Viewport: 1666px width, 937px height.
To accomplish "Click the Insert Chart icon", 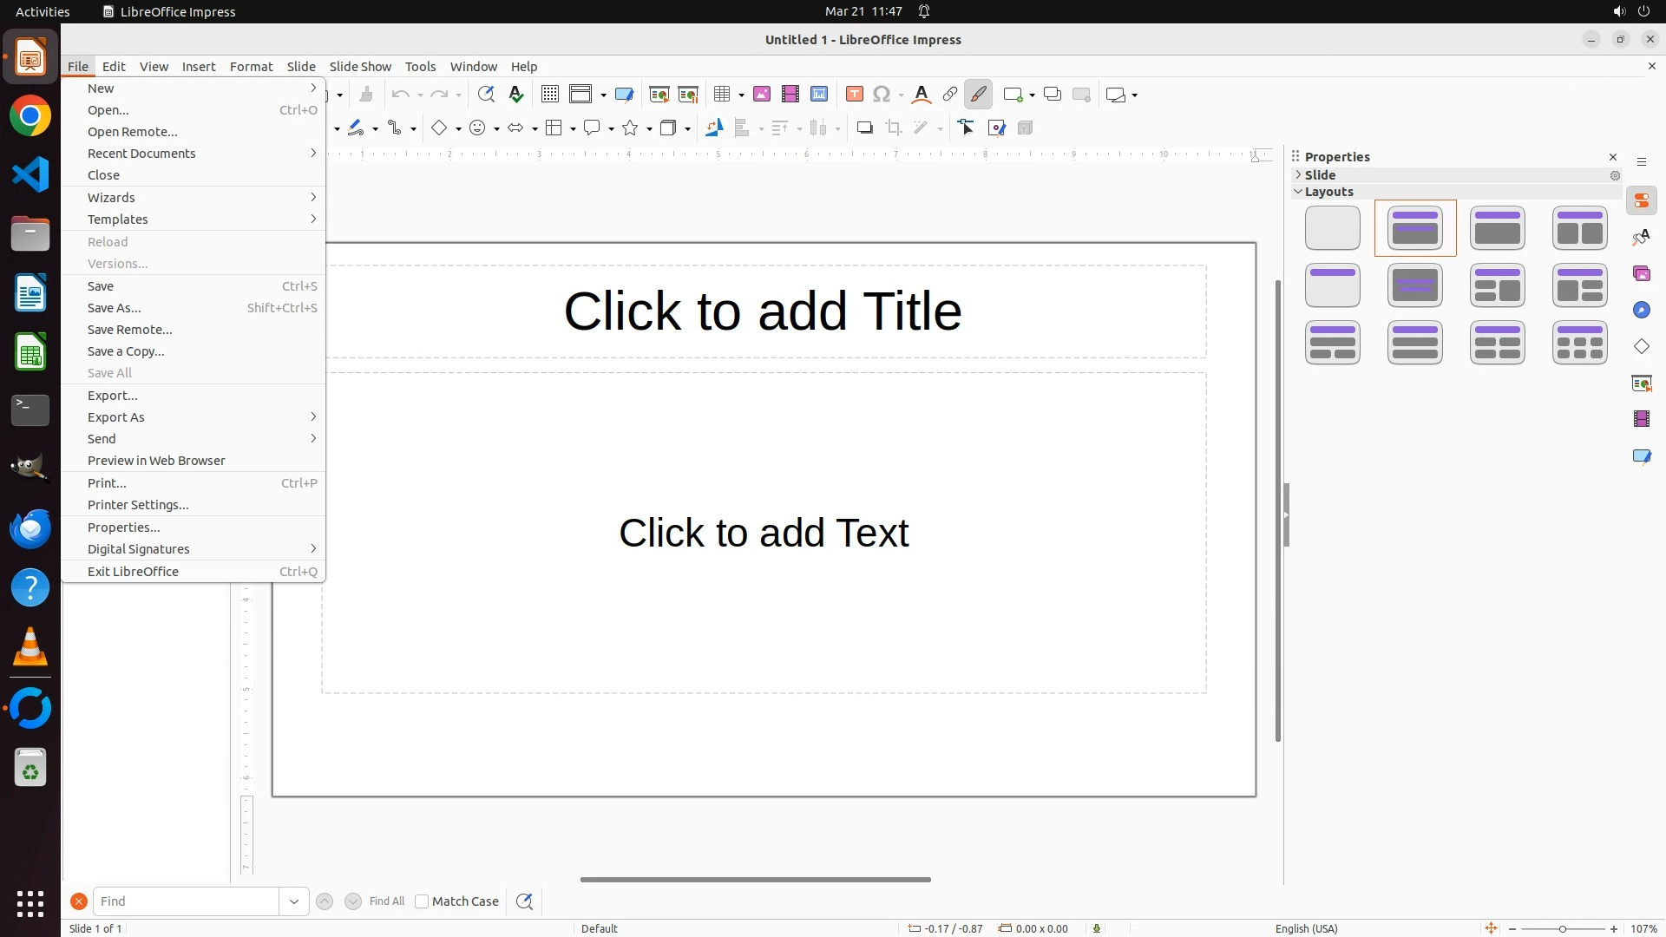I will [819, 95].
